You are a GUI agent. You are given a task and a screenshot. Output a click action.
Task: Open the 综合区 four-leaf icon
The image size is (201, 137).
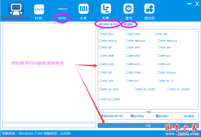[x=149, y=9]
